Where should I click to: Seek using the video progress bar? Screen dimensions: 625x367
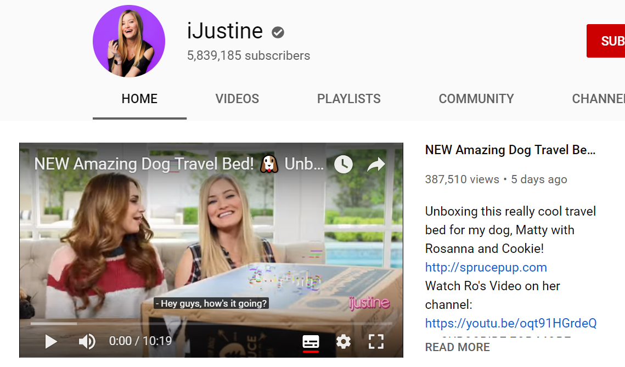(x=211, y=324)
